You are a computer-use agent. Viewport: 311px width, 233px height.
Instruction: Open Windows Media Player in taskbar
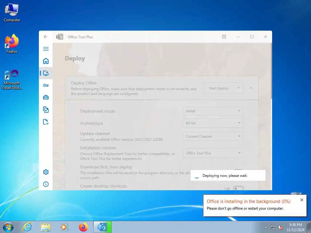[x=64, y=227]
